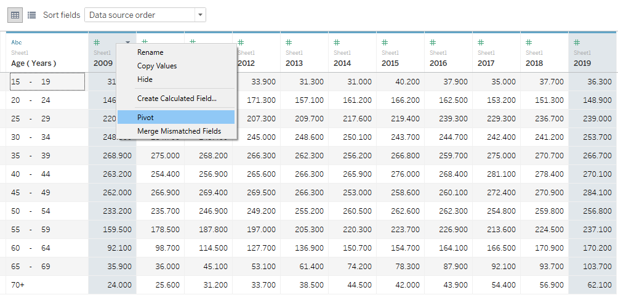Choose Hide from the column menu
618x295 pixels.
(145, 79)
